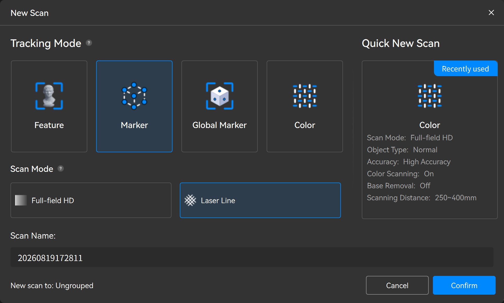
Task: Click the Scan Mode section heading
Action: [x=32, y=169]
